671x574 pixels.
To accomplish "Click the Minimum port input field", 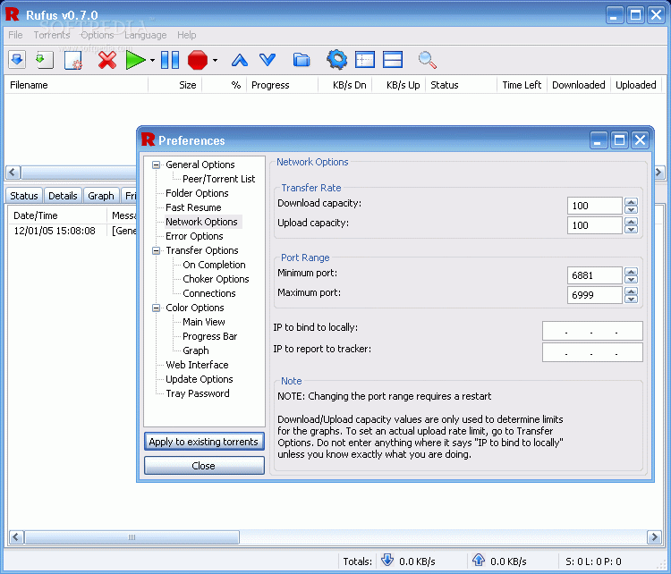I will tap(594, 275).
